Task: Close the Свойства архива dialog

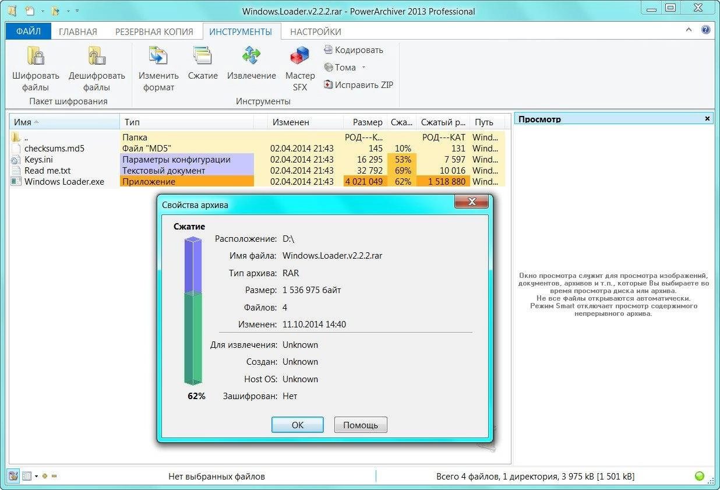Action: [472, 202]
